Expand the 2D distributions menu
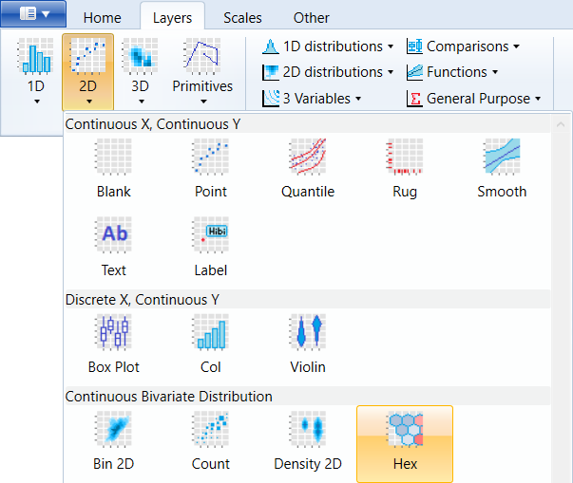 328,72
